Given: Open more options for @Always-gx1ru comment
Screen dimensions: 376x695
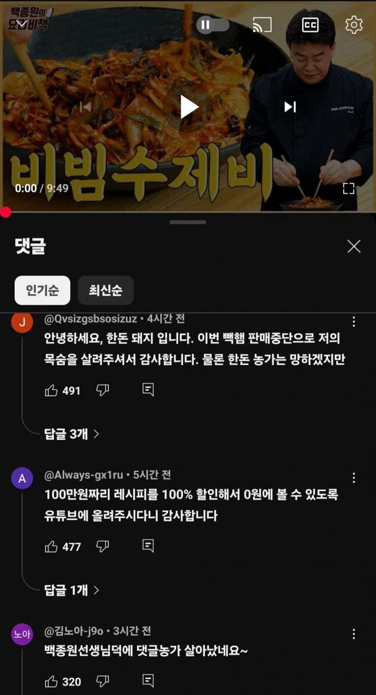Looking at the screenshot, I should 354,478.
